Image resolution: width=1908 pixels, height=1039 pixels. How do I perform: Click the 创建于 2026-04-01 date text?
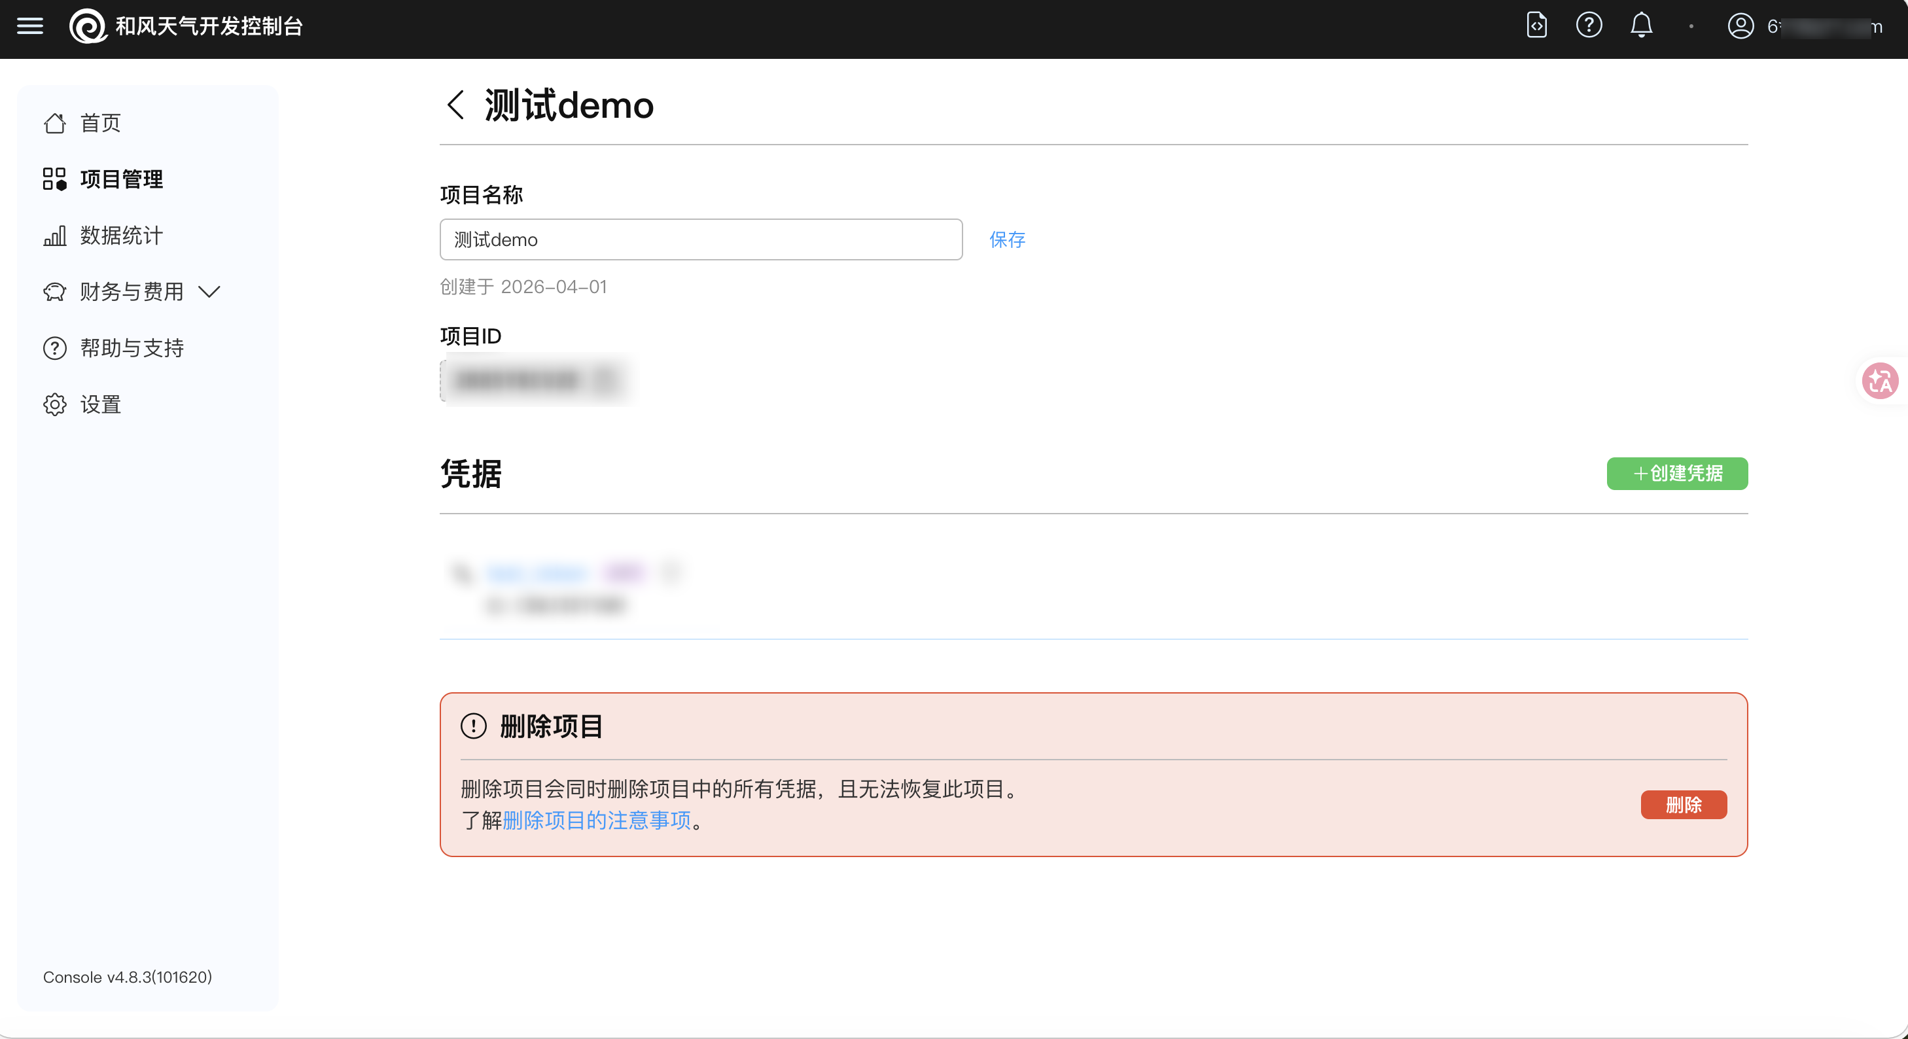(x=523, y=287)
